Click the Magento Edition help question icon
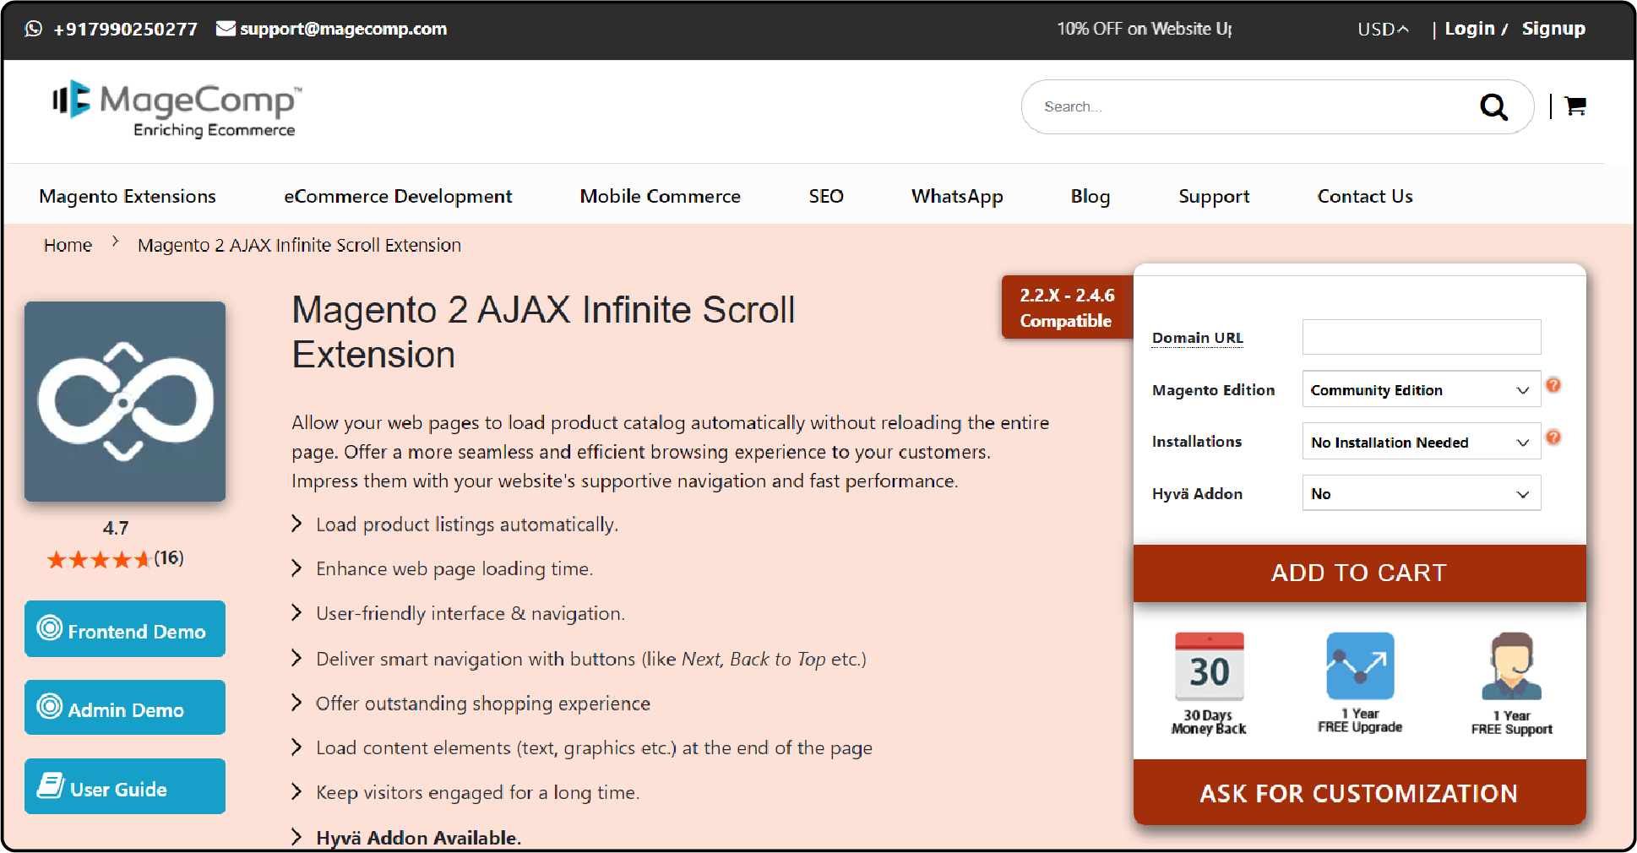This screenshot has width=1637, height=853. click(x=1553, y=385)
